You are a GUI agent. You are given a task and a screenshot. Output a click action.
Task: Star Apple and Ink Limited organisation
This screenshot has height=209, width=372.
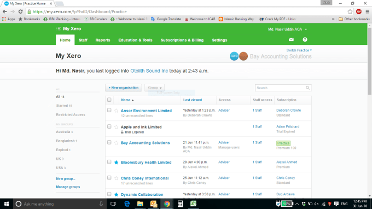tap(116, 127)
